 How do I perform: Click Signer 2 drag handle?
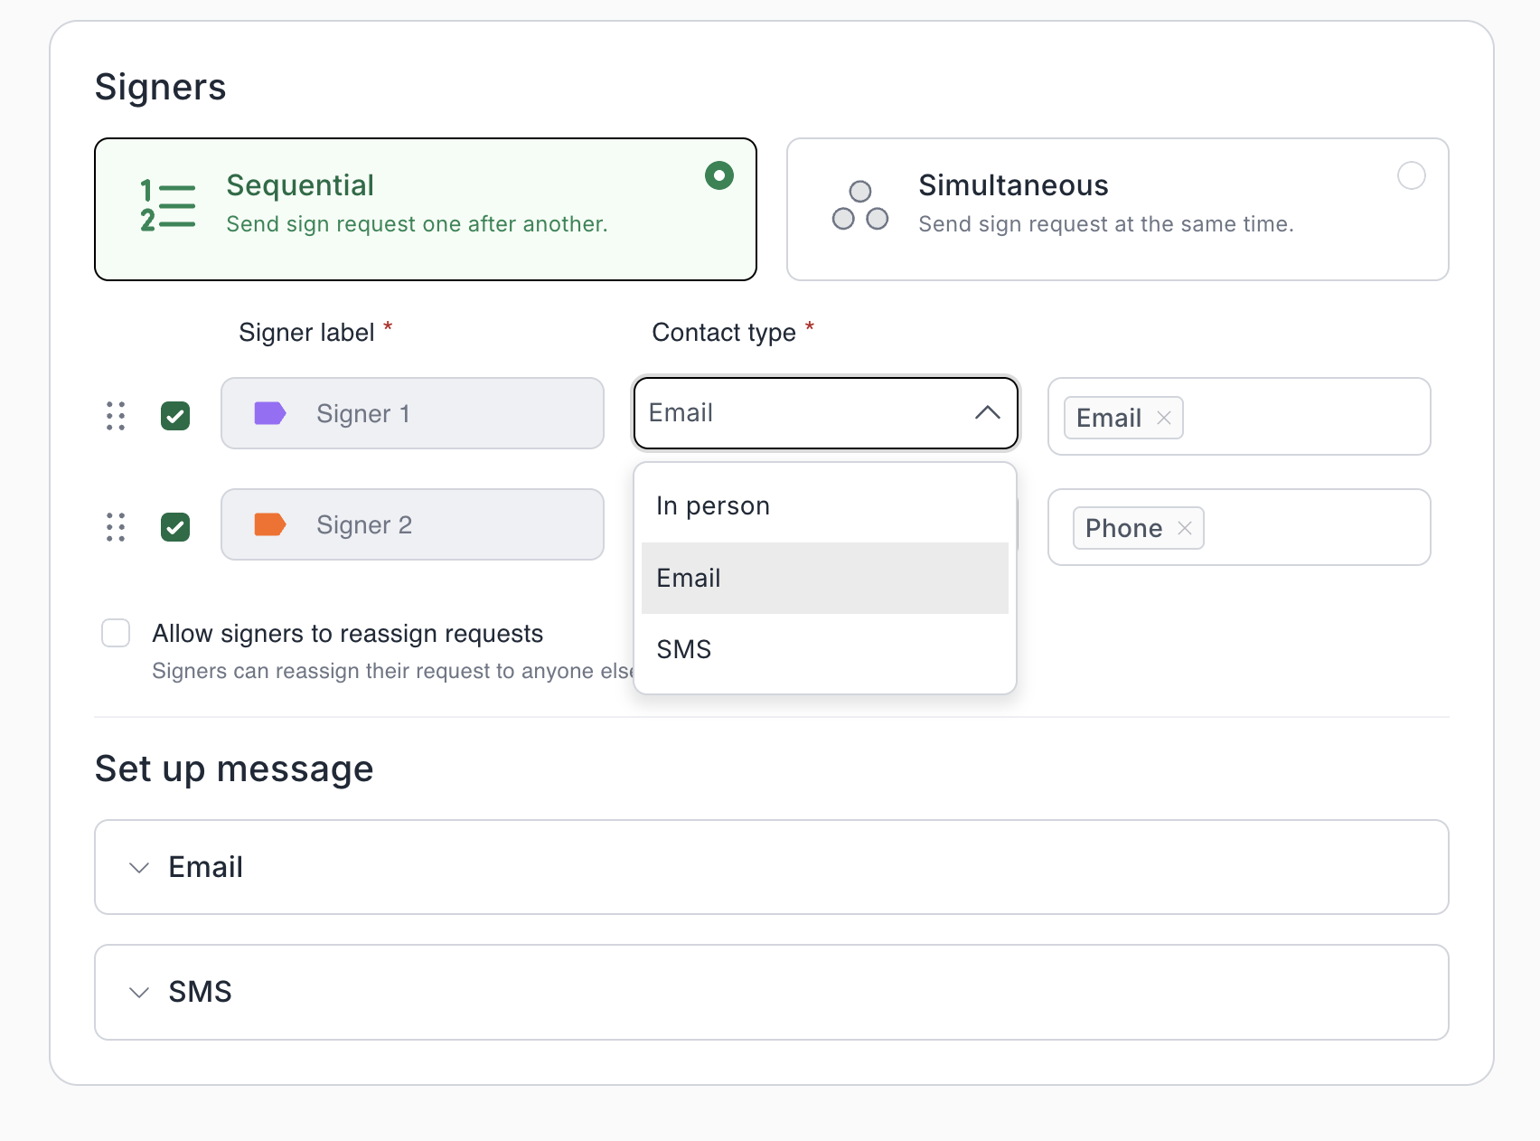[116, 527]
